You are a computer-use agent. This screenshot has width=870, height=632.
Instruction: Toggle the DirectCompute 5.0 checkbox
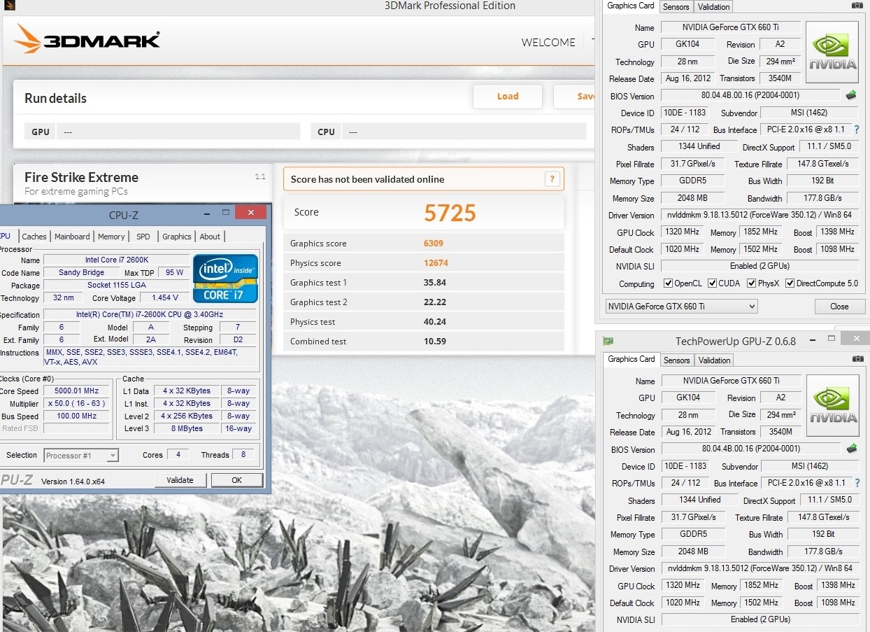pos(790,283)
